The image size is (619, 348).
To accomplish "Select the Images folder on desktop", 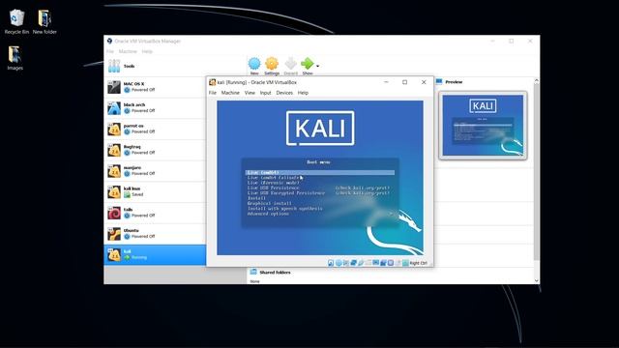I will tap(15, 58).
